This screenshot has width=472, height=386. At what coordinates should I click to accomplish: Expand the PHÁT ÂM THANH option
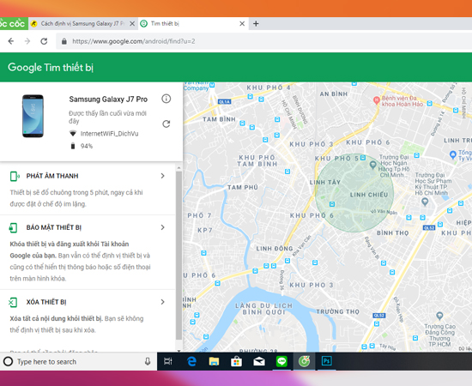162,176
